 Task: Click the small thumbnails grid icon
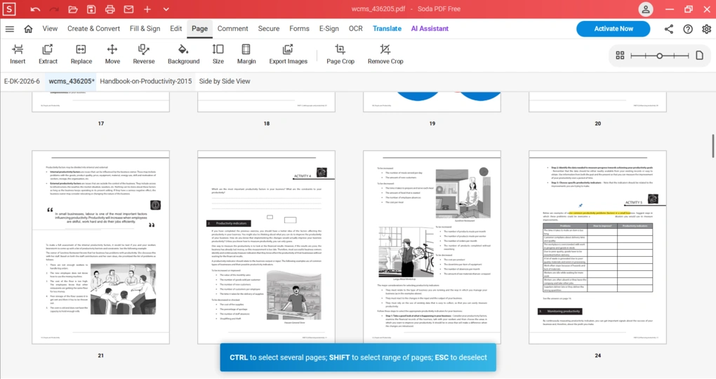point(620,55)
